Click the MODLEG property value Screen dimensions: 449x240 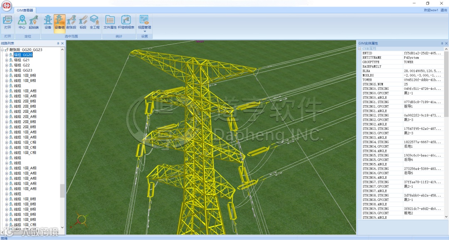422,75
